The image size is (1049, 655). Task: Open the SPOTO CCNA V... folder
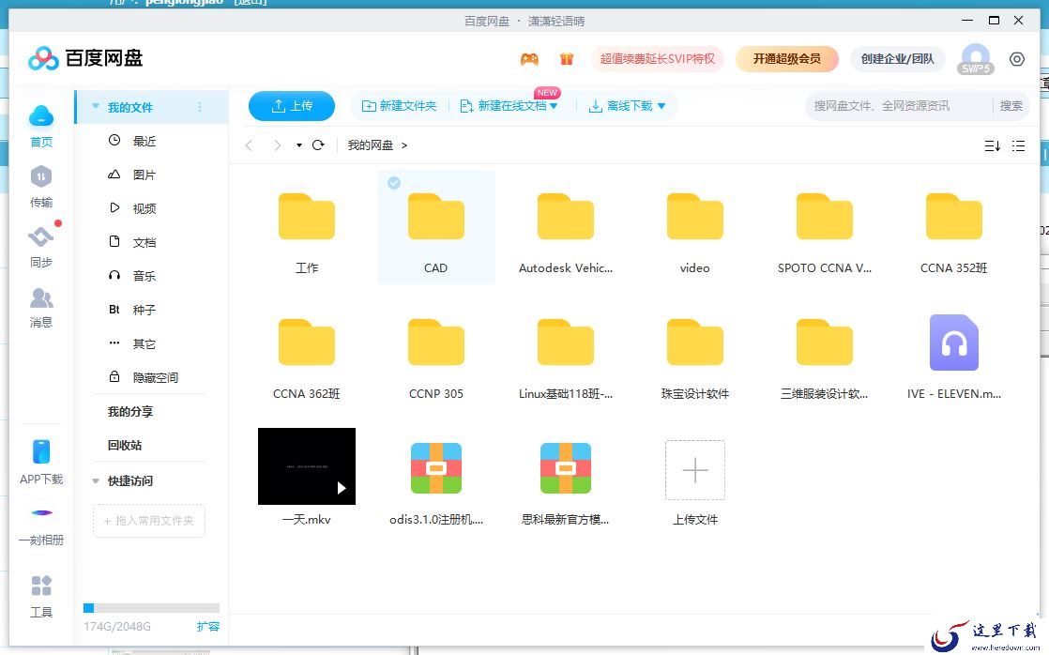click(x=824, y=216)
